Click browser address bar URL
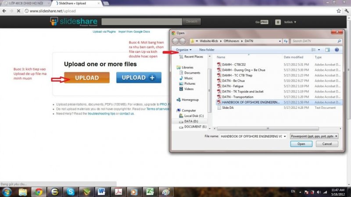Screen dimensions: 351x197 pyautogui.click(x=53, y=11)
